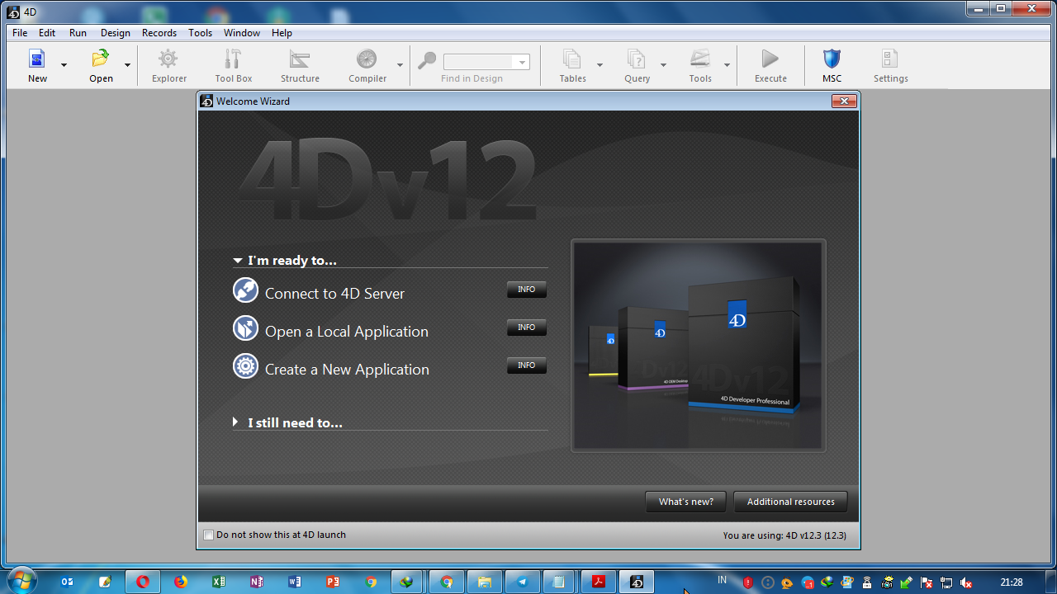
Task: Open the dropdown arrow beside New
Action: pos(64,65)
